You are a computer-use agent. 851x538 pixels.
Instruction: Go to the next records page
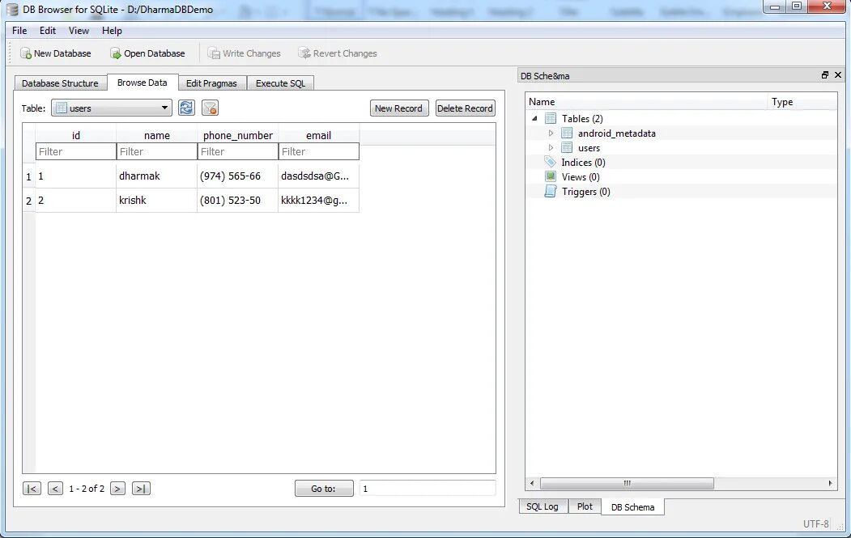pos(117,489)
